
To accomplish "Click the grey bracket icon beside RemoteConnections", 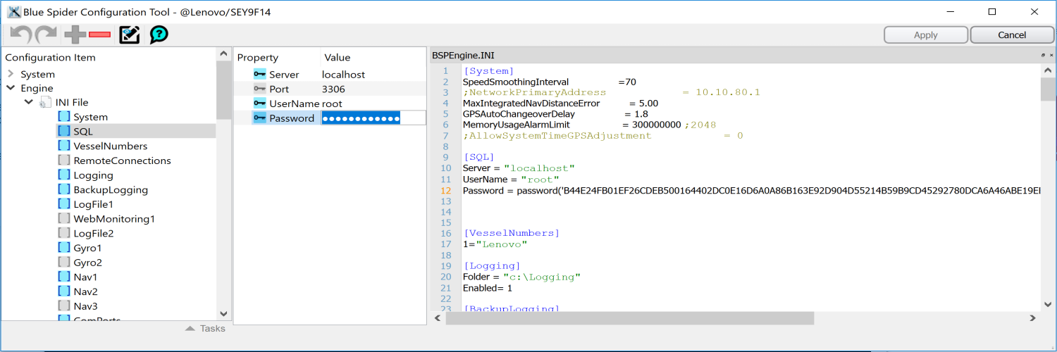I will point(63,161).
